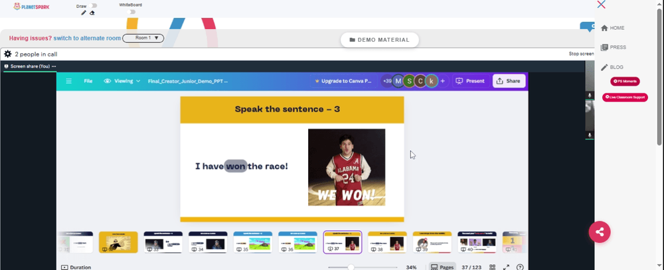
Task: Open Canva grid view icon
Action: [492, 267]
